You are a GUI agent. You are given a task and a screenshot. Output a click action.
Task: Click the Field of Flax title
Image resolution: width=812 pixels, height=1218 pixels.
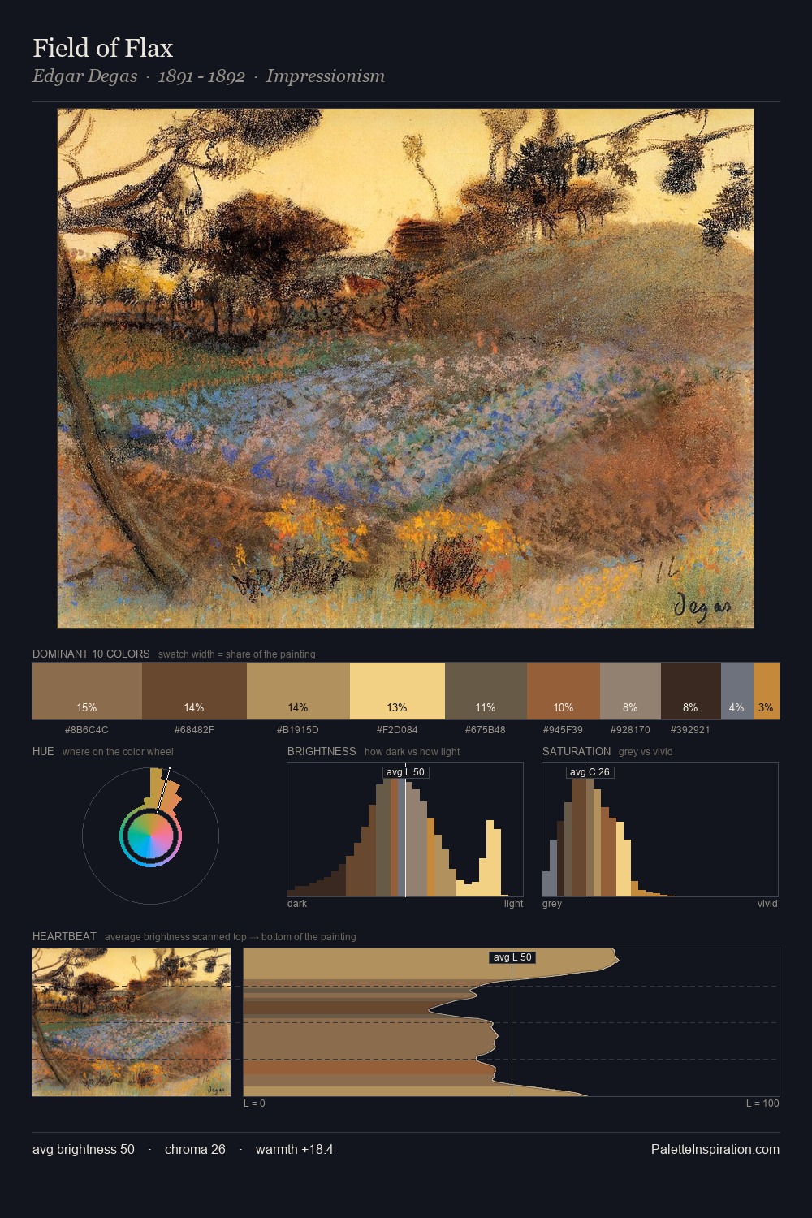point(103,48)
